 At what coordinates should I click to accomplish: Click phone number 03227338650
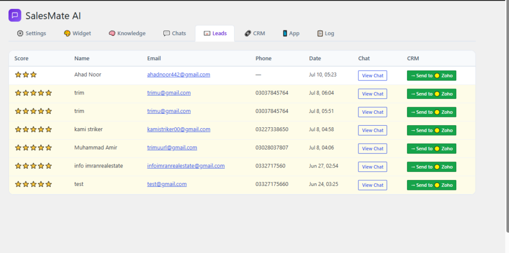point(272,129)
